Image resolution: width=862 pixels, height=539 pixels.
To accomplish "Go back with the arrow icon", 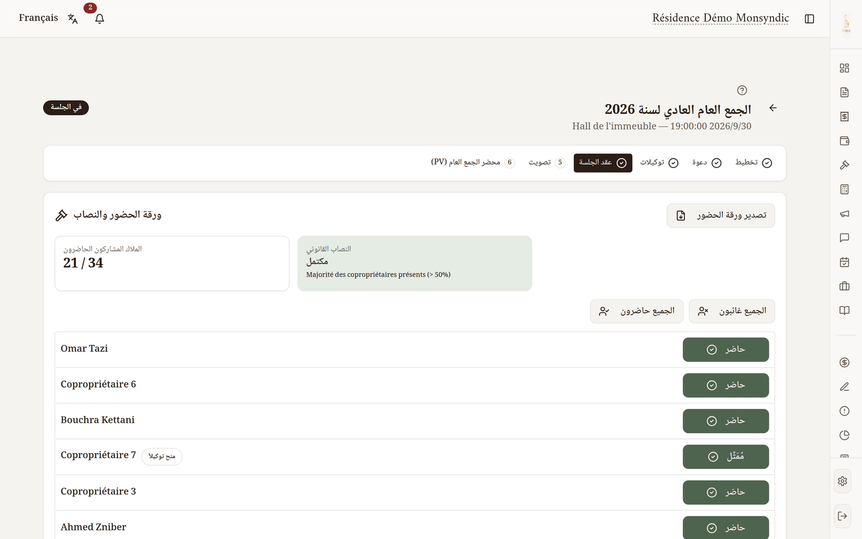I will click(773, 108).
